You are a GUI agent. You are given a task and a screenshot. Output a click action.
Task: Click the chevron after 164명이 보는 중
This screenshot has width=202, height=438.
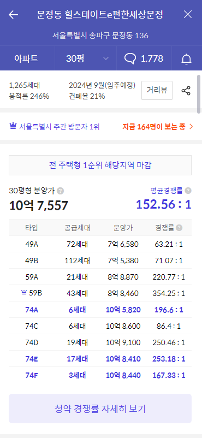click(191, 127)
